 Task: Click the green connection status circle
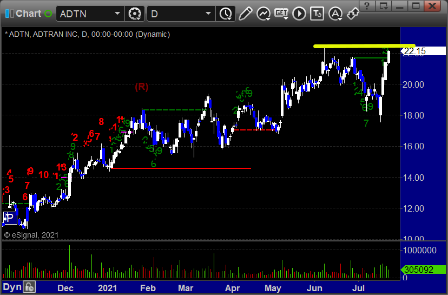click(48, 14)
